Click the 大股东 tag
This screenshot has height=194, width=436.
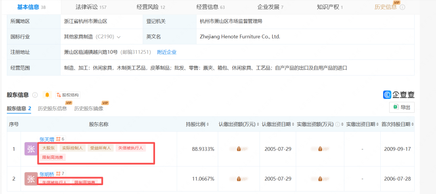pyautogui.click(x=48, y=148)
